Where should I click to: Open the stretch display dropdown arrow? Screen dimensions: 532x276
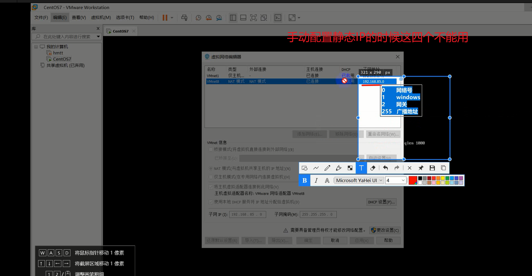299,18
